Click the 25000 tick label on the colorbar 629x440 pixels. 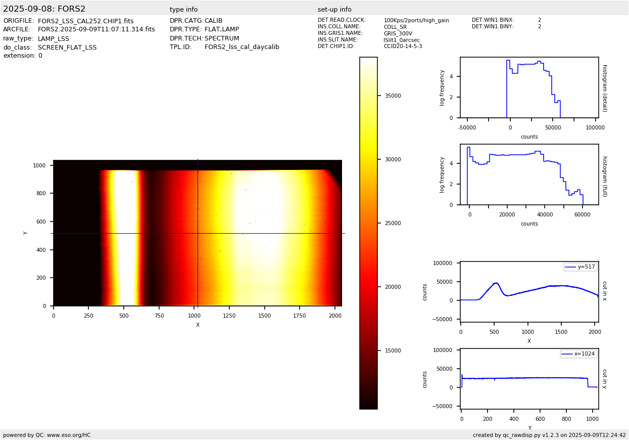(x=393, y=224)
